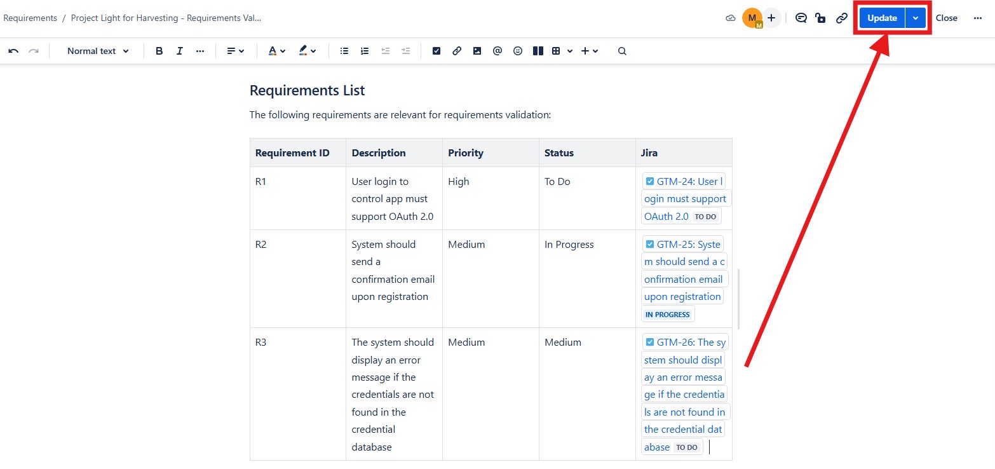Viewport: 995px width, 469px height.
Task: Insert an image
Action: point(477,51)
